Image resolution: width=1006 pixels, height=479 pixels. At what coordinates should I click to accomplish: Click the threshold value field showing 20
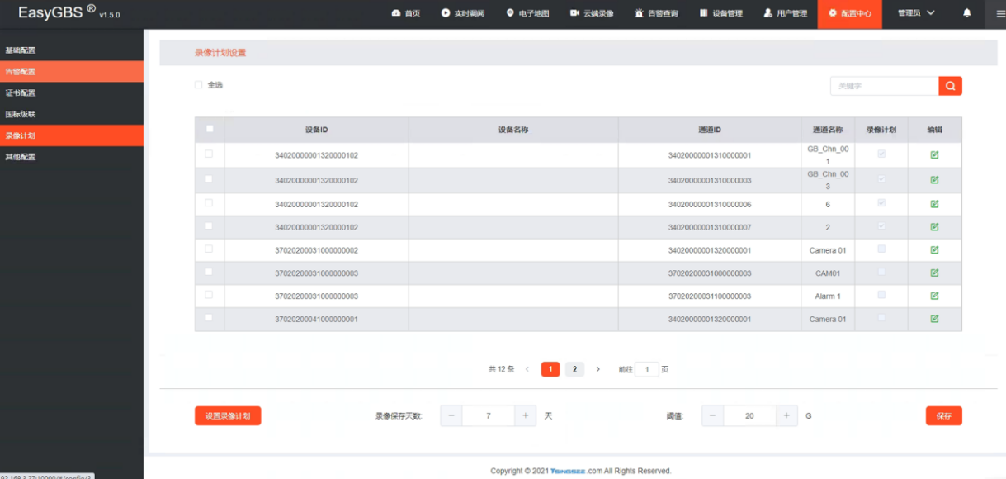[749, 415]
